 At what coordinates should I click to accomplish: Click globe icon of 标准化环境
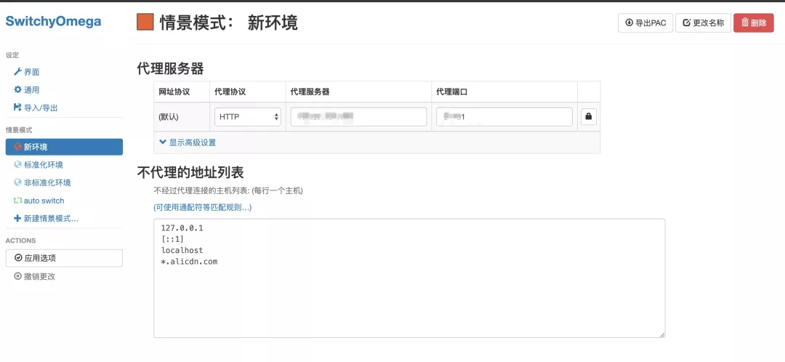(17, 164)
